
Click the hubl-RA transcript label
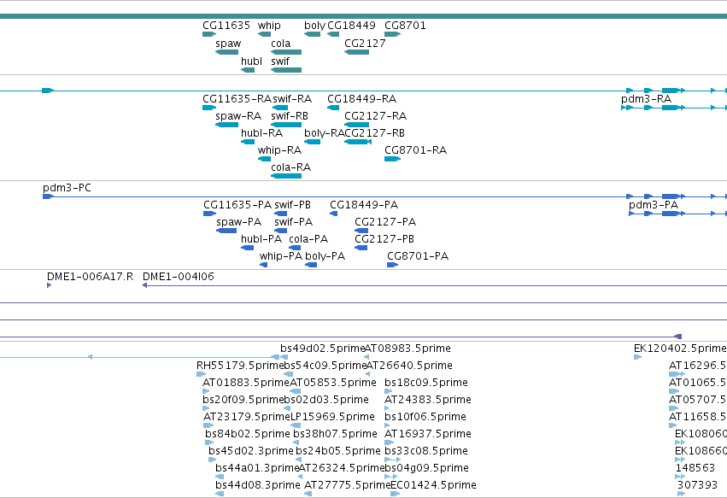(261, 133)
